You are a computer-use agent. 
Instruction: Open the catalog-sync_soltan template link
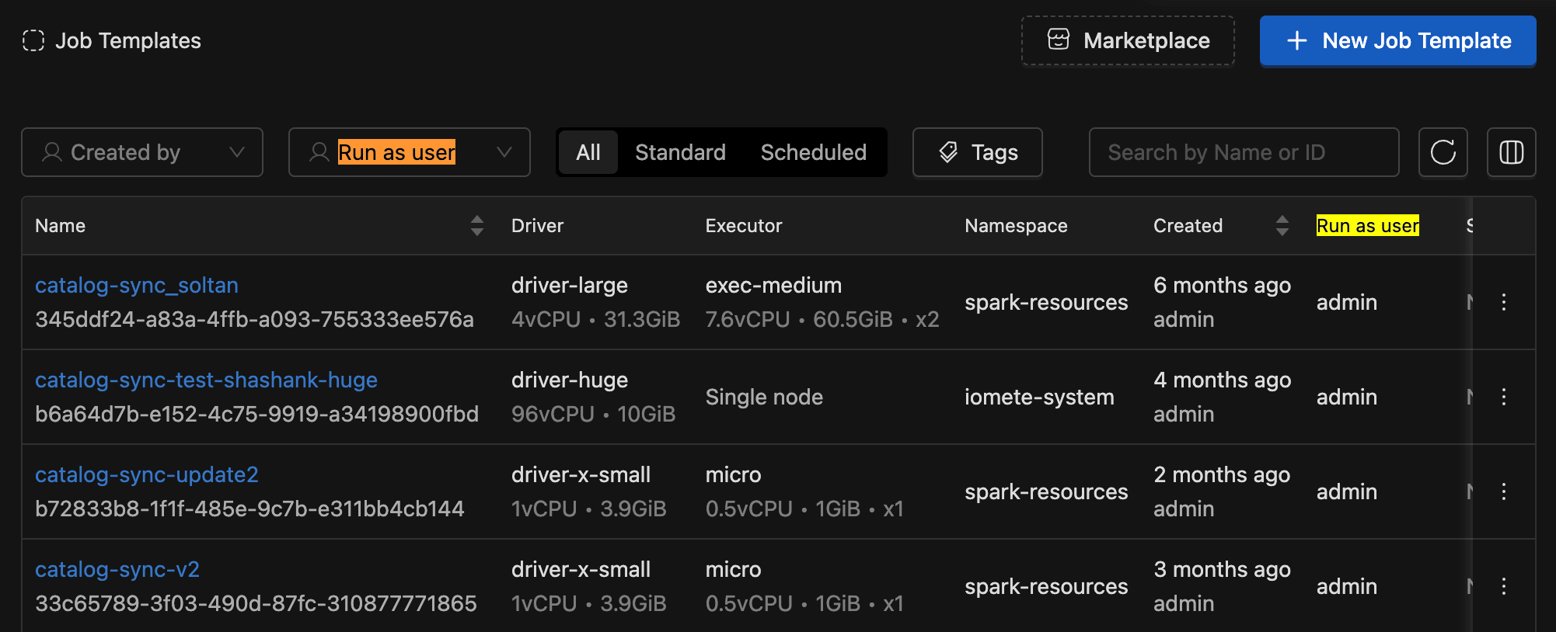(137, 285)
